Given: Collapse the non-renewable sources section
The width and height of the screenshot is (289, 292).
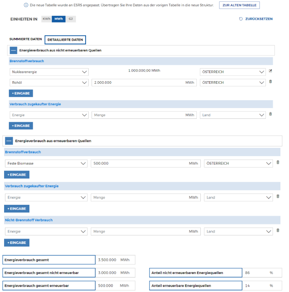Looking at the screenshot, I should 13,50.
